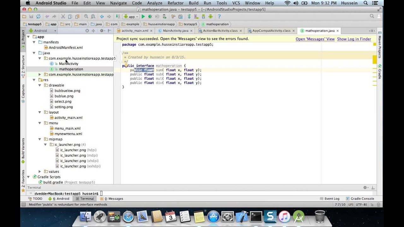Click the terminal command prompt input
404x227 pixels.
coord(101,193)
